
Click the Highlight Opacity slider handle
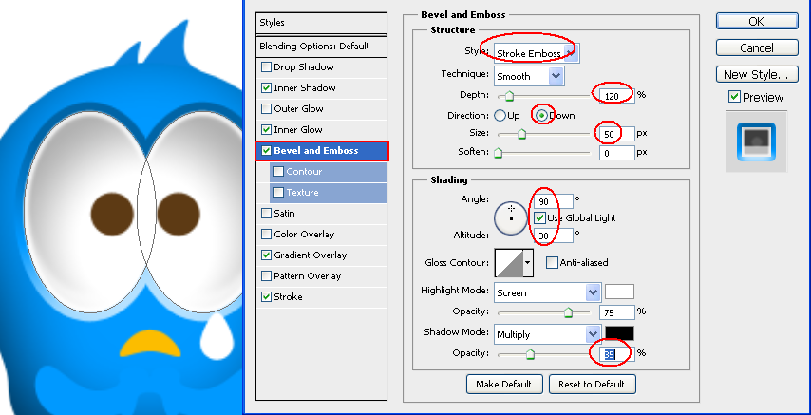click(568, 312)
